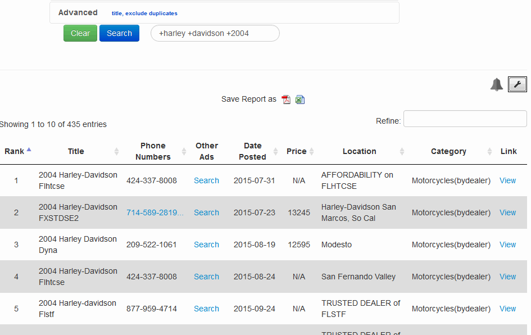Screen dimensions: 531x335
Task: Select title 2004 Harley-Davidson FXSTDSE2
Action: click(x=78, y=212)
